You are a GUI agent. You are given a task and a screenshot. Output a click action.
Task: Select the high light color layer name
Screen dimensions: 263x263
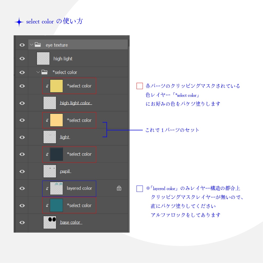(75, 103)
